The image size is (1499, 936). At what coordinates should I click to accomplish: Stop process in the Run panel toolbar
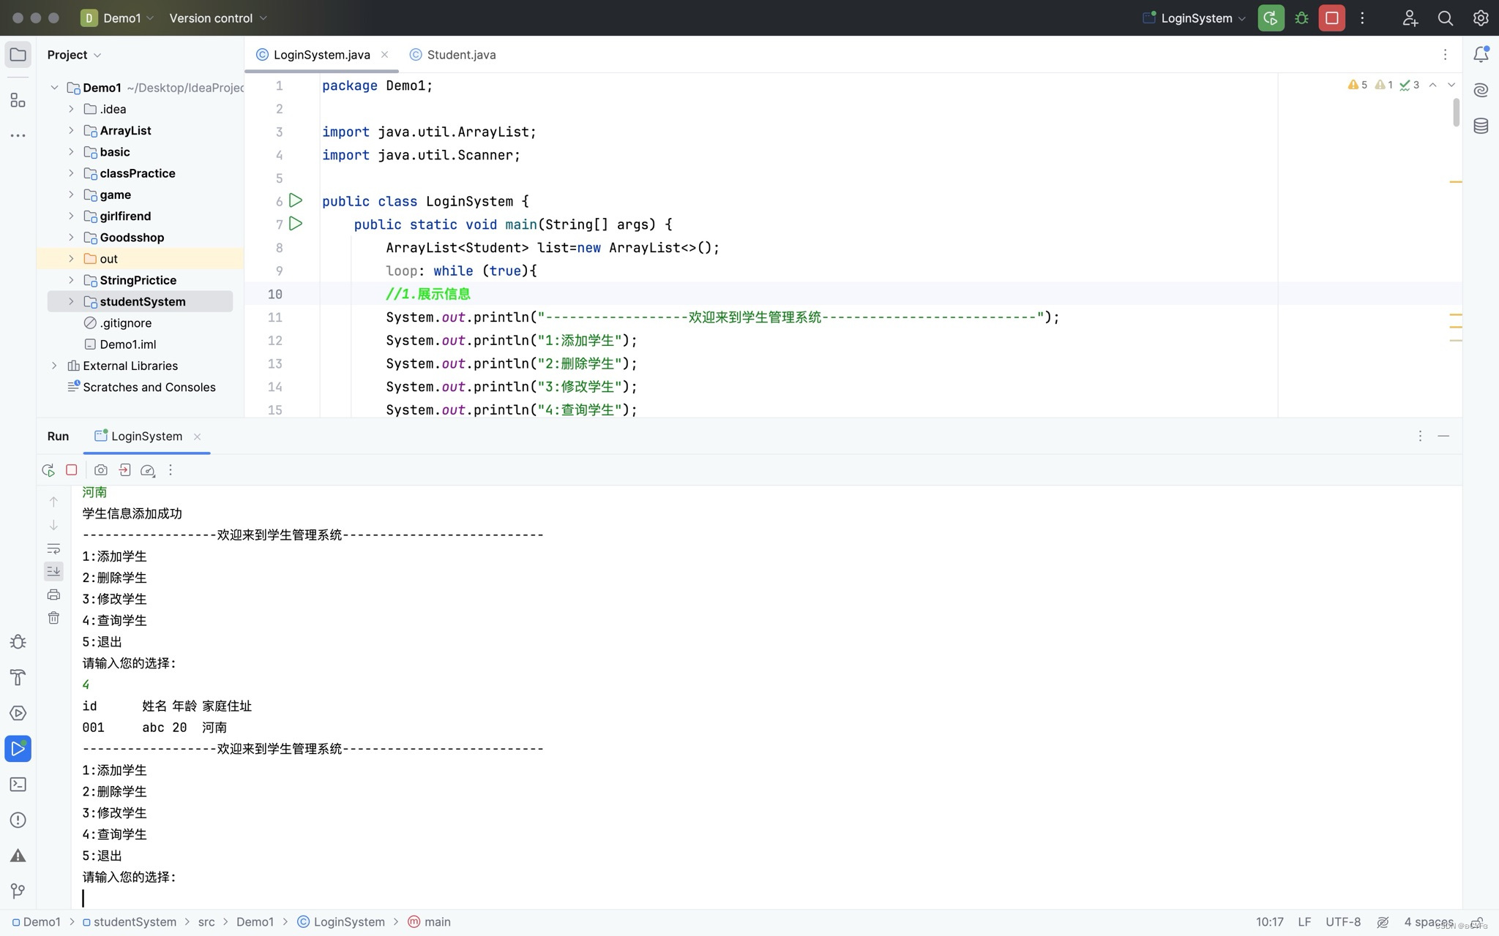(x=72, y=470)
